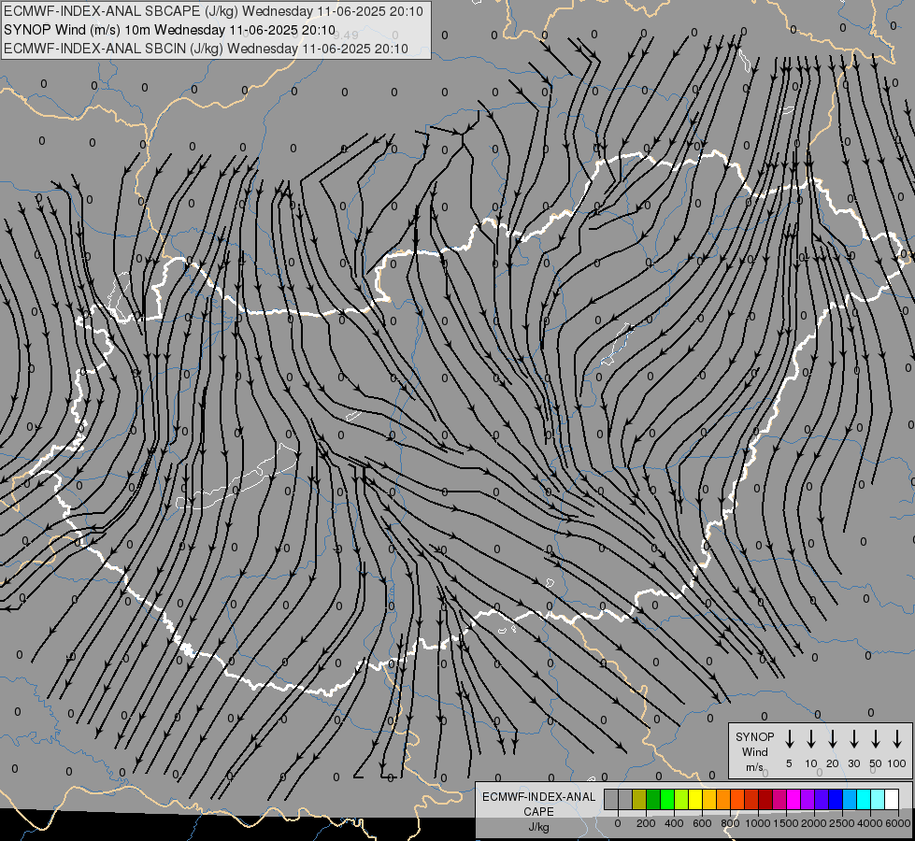The height and width of the screenshot is (841, 915).
Task: Choose the orange-red swatch right of 800 tick
Action: click(737, 800)
